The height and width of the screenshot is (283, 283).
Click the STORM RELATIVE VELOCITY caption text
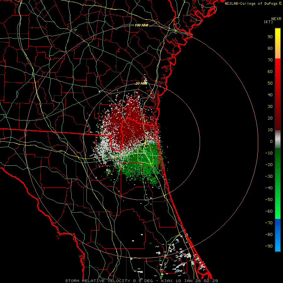[97, 281]
